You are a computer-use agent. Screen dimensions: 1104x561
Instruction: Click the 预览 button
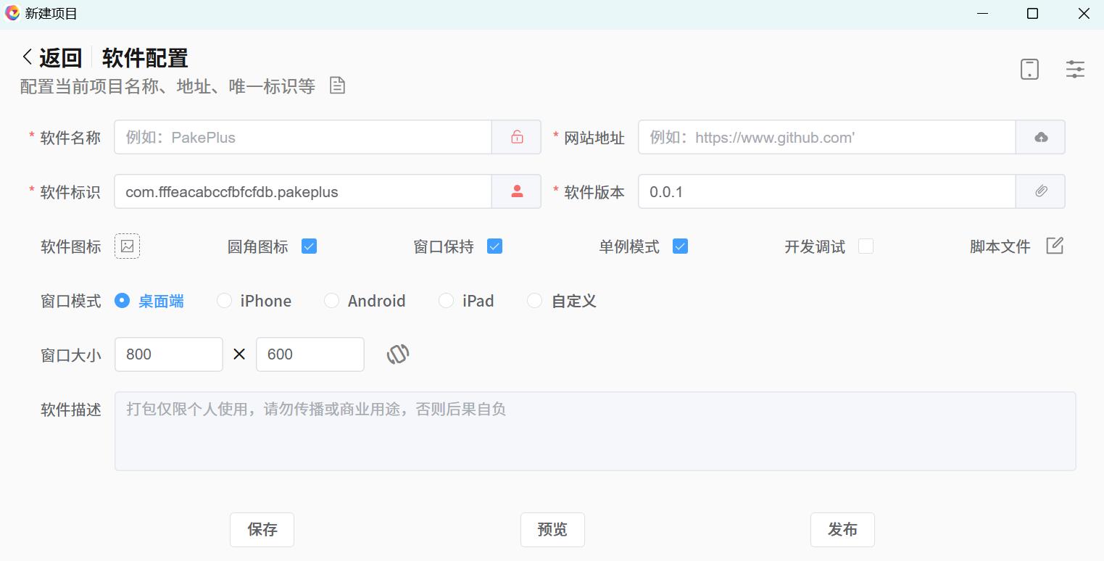tap(552, 530)
